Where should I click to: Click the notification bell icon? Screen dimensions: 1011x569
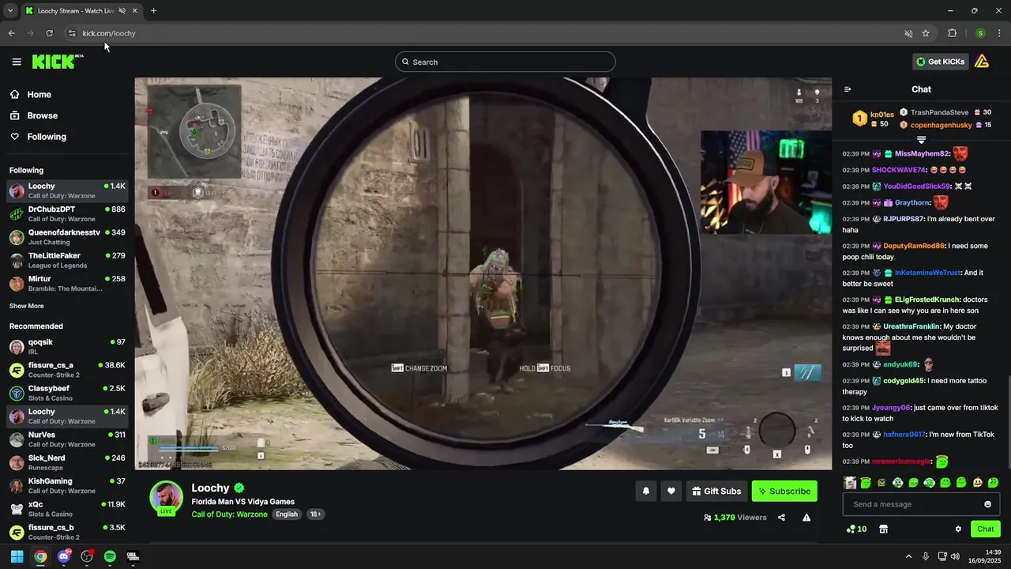pos(645,491)
